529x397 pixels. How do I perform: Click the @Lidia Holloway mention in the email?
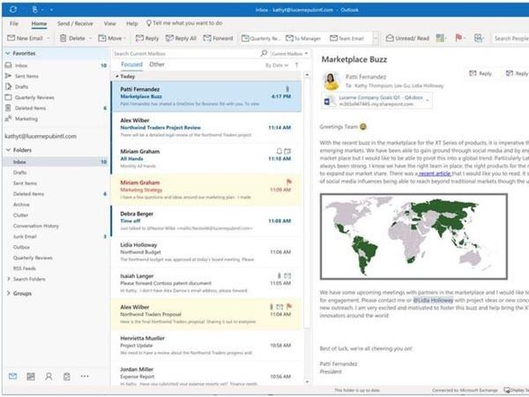tap(433, 300)
